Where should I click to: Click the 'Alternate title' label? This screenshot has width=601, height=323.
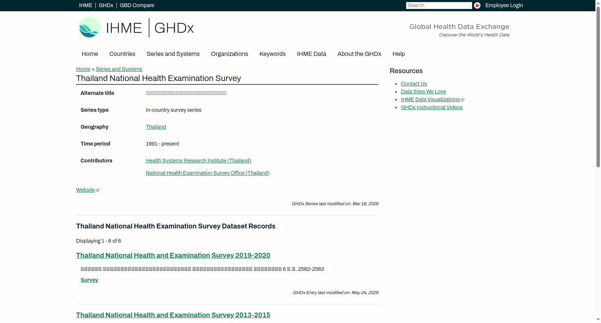pyautogui.click(x=97, y=93)
